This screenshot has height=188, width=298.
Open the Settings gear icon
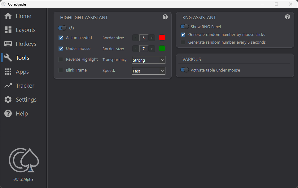point(8,99)
